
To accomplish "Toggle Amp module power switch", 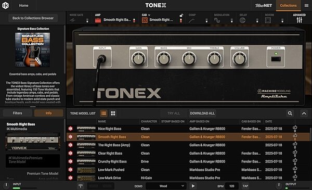I will pos(134,20).
